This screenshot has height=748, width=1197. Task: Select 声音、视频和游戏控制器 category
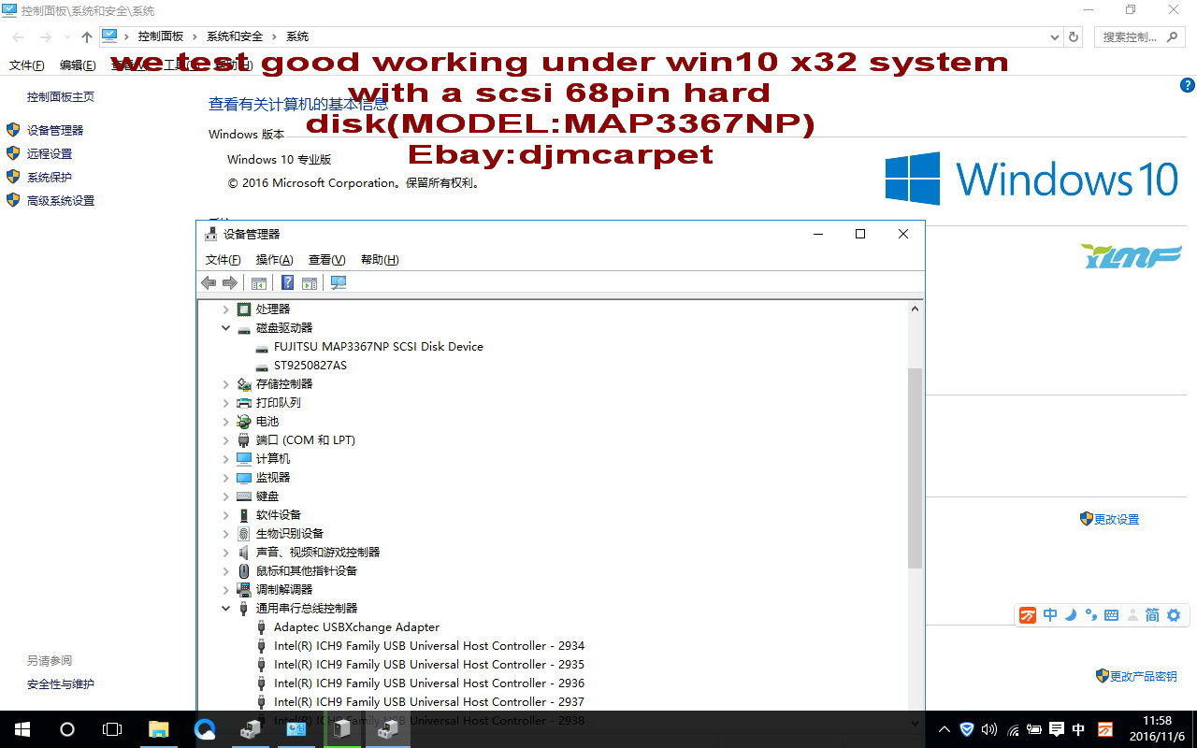[318, 553]
